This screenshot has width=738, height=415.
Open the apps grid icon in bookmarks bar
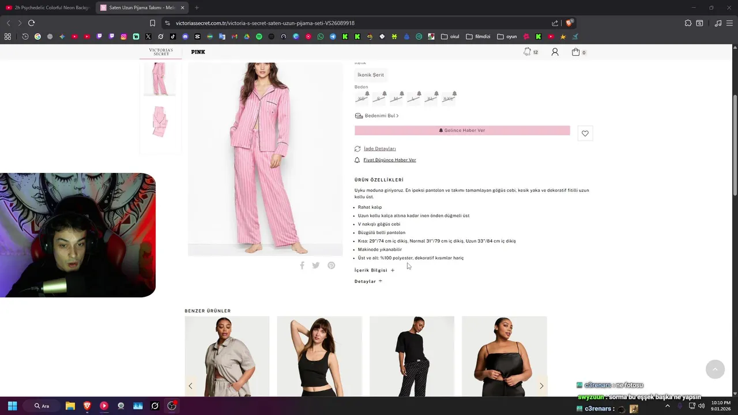pos(7,36)
